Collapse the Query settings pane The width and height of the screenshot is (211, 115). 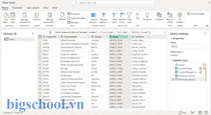205,34
